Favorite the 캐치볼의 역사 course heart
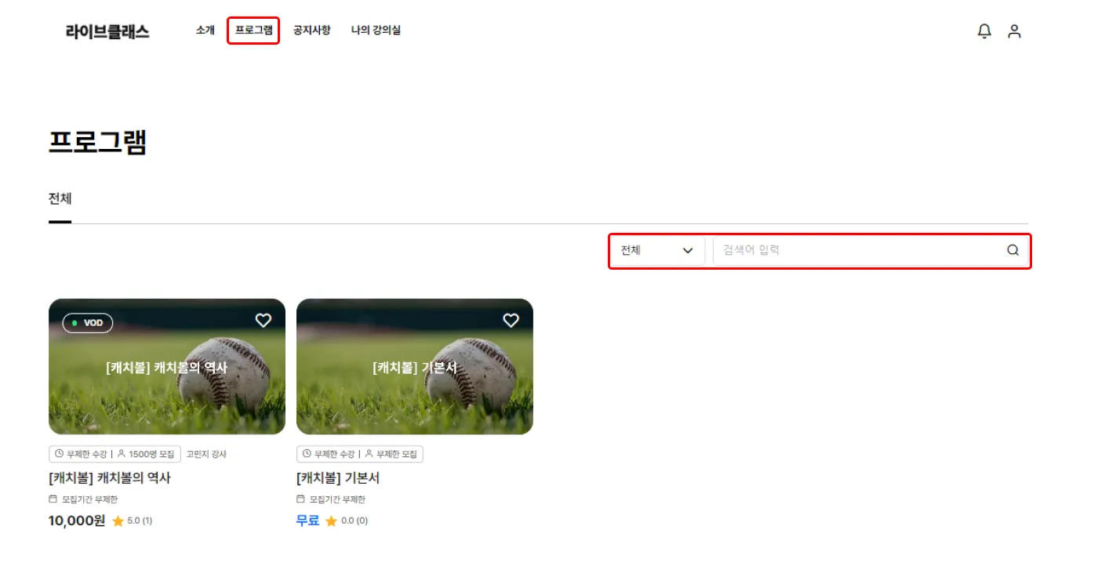Viewport: 1098px width, 588px height. click(264, 320)
